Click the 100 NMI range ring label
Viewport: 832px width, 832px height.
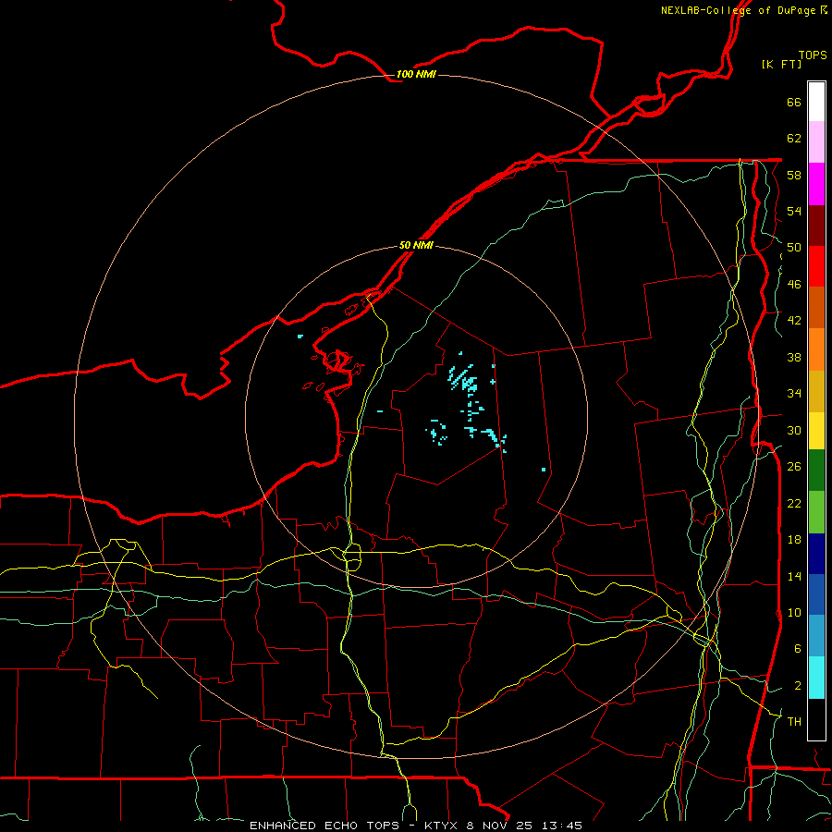[x=416, y=74]
